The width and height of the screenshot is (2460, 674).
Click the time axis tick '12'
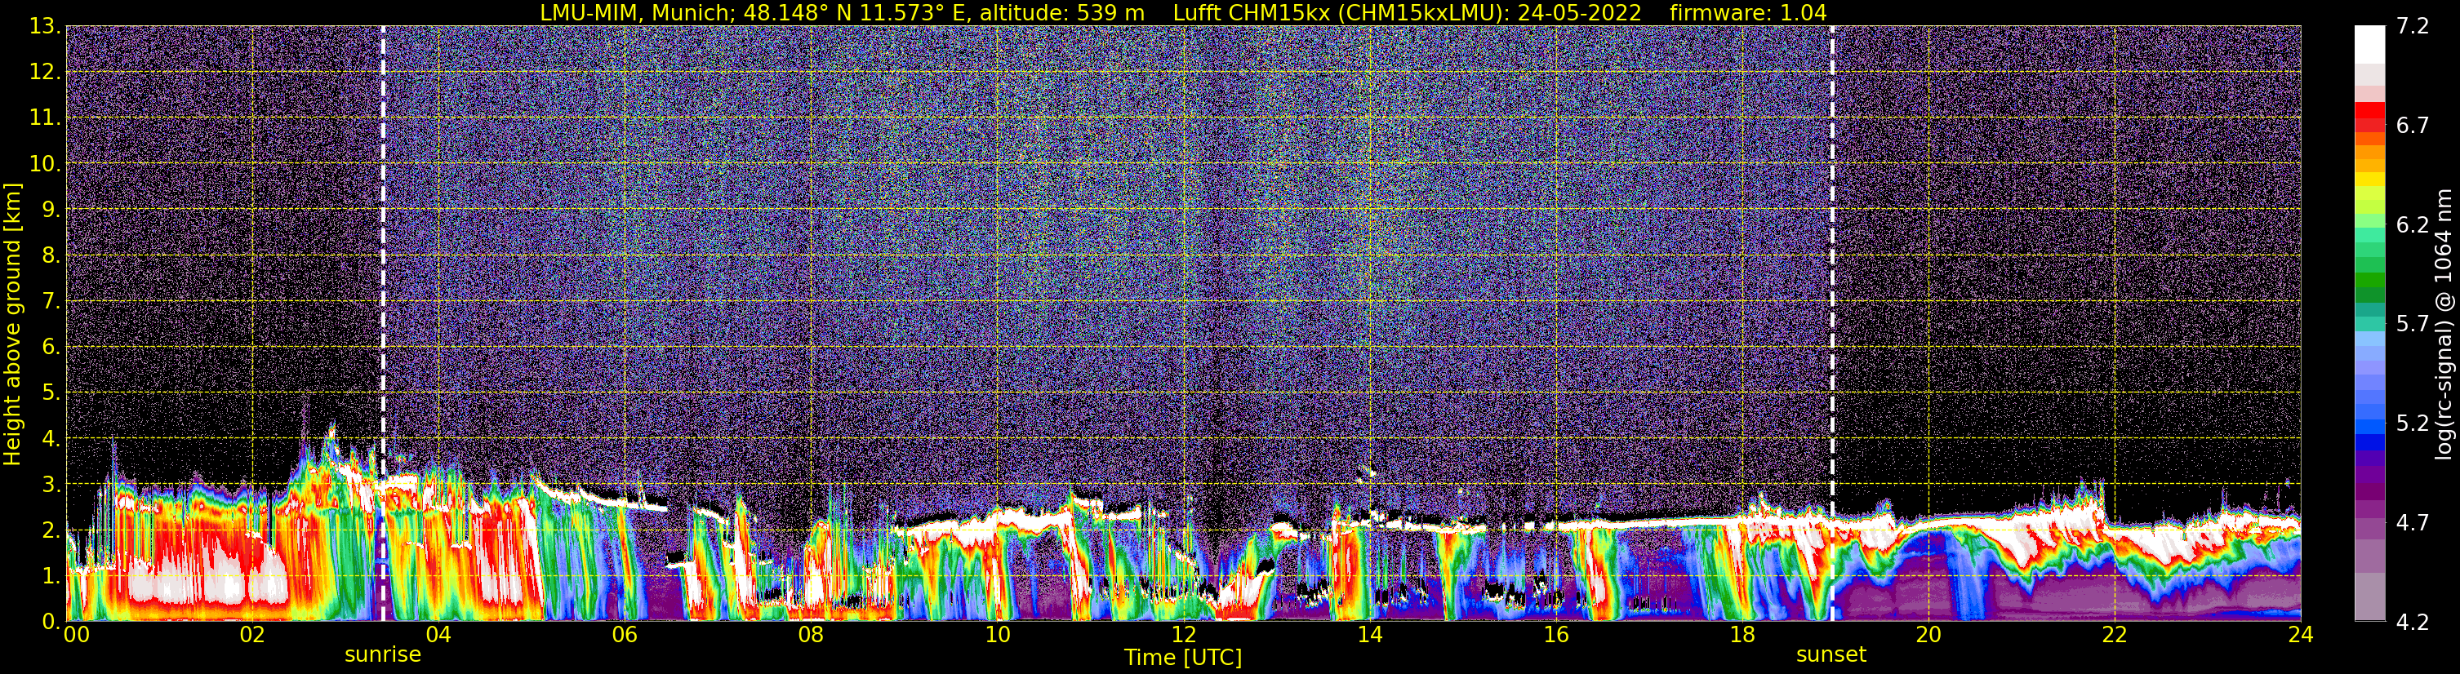pyautogui.click(x=1183, y=635)
